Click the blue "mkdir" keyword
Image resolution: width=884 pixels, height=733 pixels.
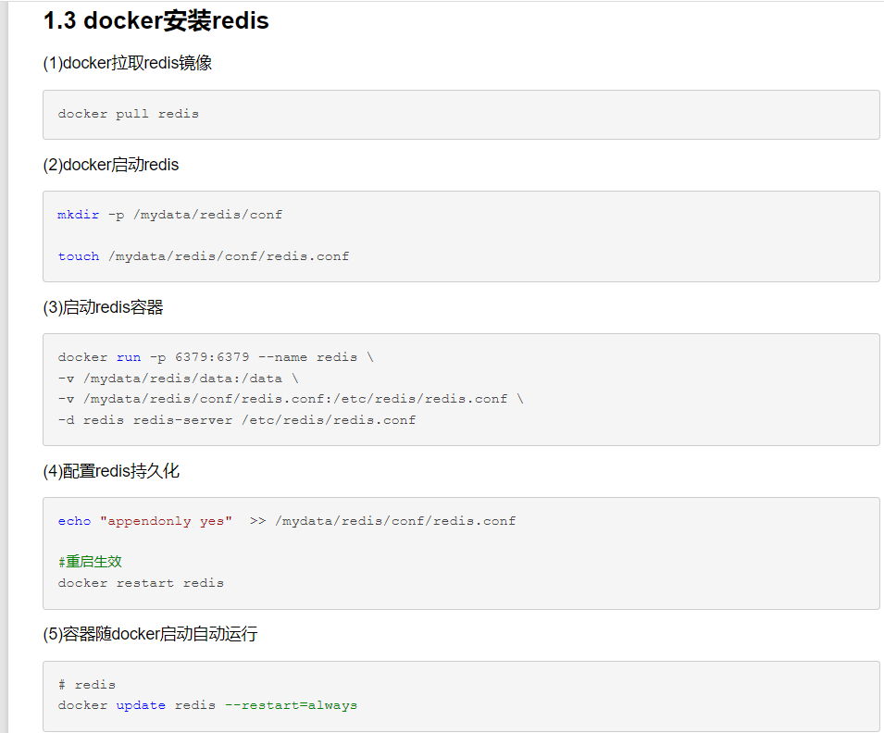point(78,215)
